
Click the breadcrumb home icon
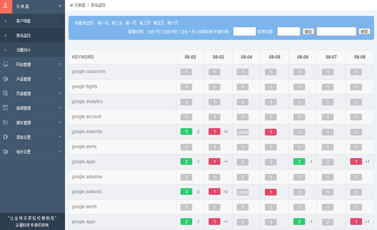pyautogui.click(x=71, y=5)
